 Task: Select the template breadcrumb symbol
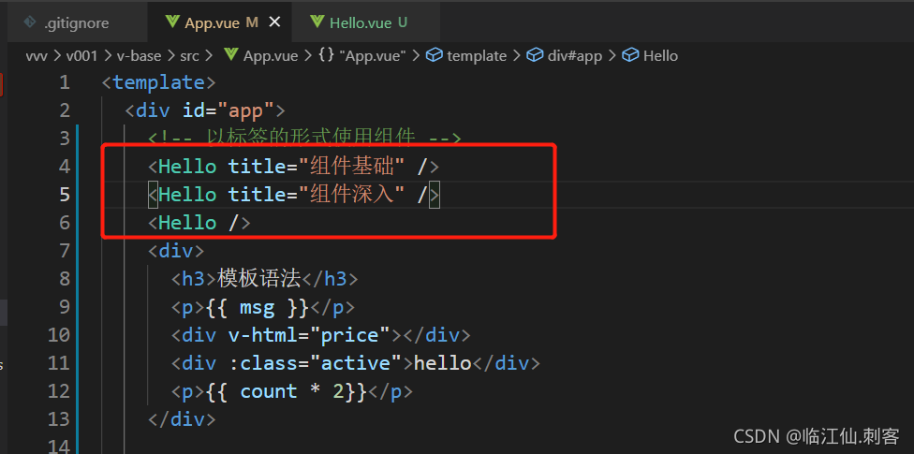[x=477, y=56]
